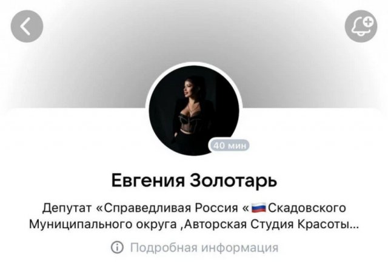Go back using the left chevron button
This screenshot has height=267, width=388.
[x=27, y=26]
